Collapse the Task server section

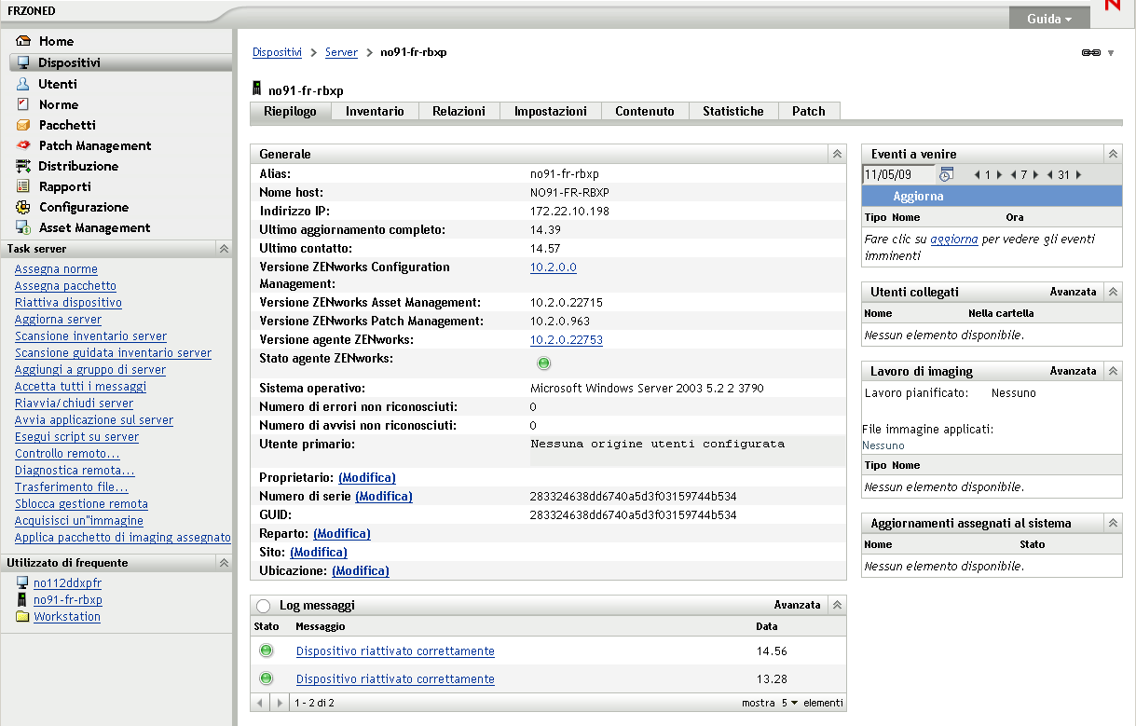click(x=223, y=249)
